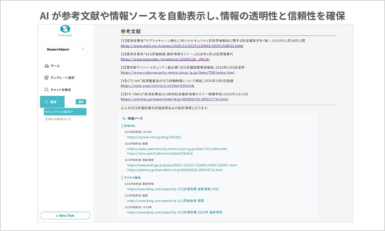
Task: Switch to the 履歴 tab
Action: tap(53, 102)
